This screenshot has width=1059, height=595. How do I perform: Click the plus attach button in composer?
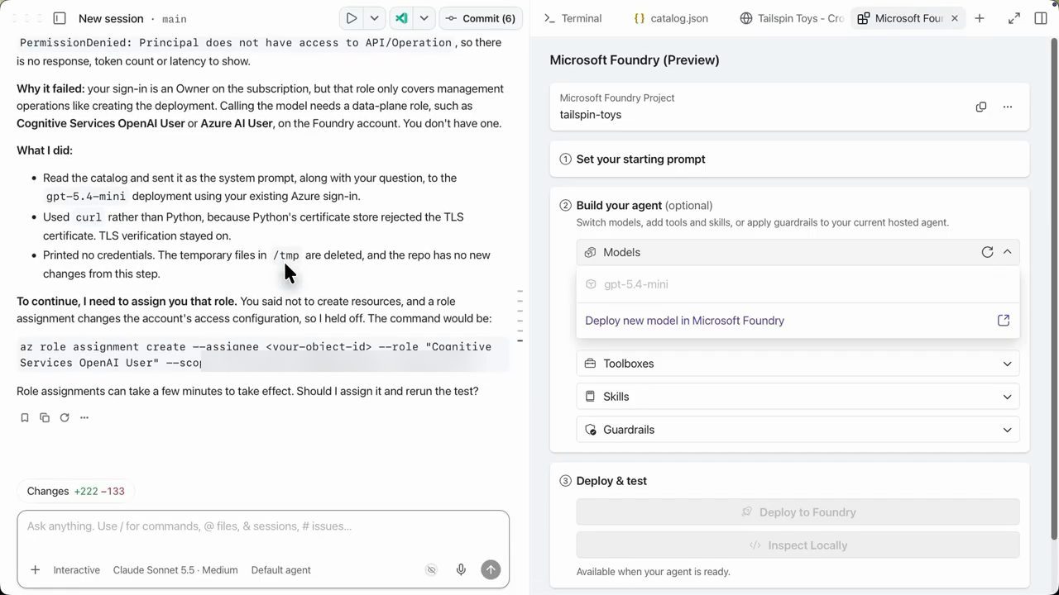tap(36, 570)
